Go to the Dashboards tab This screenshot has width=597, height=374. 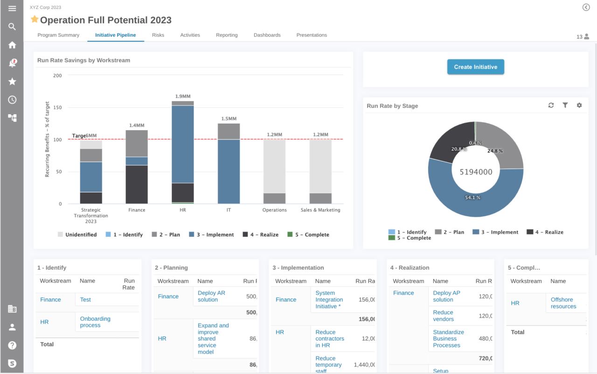[x=267, y=35]
